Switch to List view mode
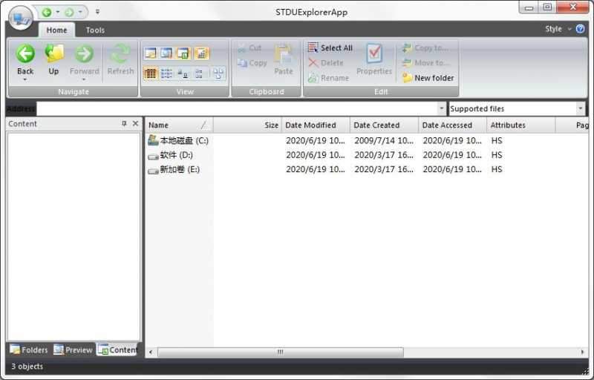Screen dimensions: 594x380 (x=166, y=73)
